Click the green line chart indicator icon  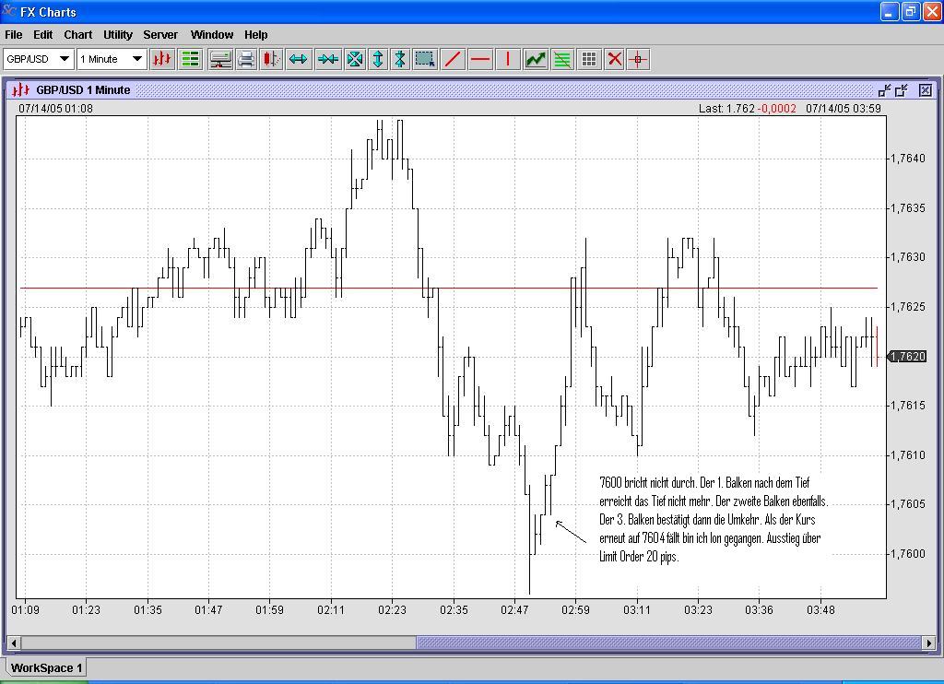[x=536, y=59]
